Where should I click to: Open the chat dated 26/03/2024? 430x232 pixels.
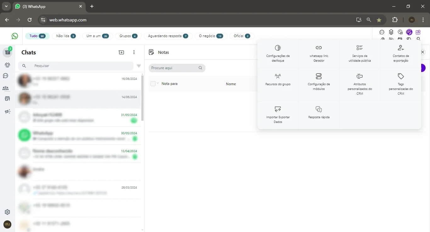78,190
